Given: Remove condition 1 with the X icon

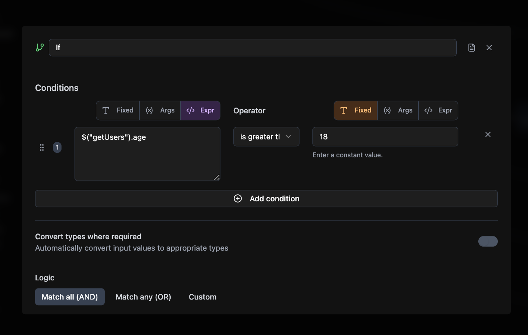Looking at the screenshot, I should click(x=488, y=134).
